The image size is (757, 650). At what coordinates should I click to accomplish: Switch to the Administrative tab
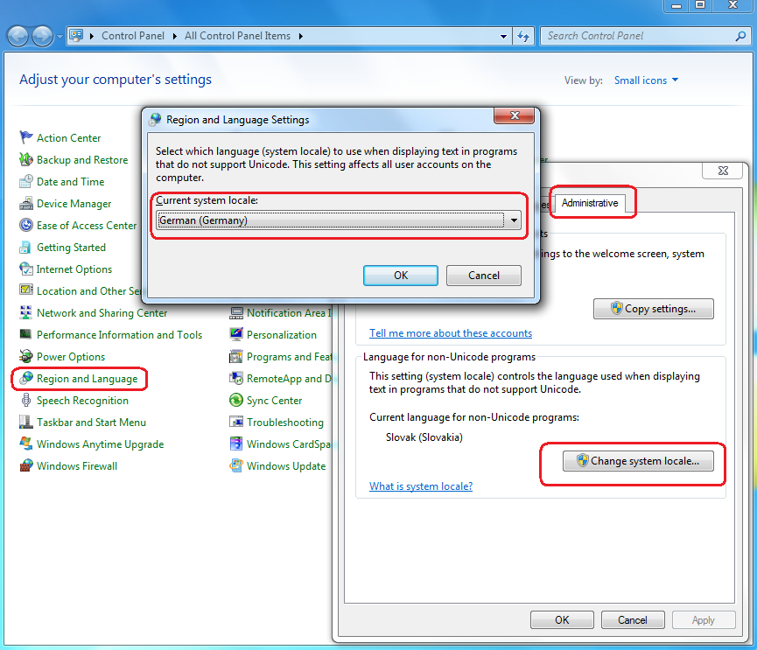589,203
